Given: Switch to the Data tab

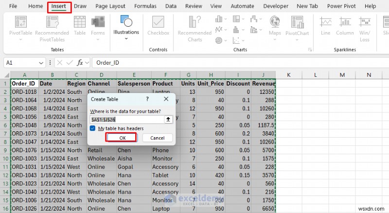Looking at the screenshot, I should [x=171, y=6].
